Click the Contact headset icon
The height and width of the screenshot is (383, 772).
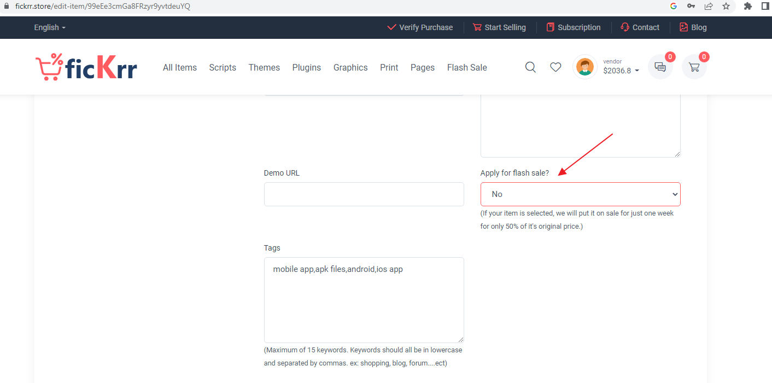tap(625, 27)
